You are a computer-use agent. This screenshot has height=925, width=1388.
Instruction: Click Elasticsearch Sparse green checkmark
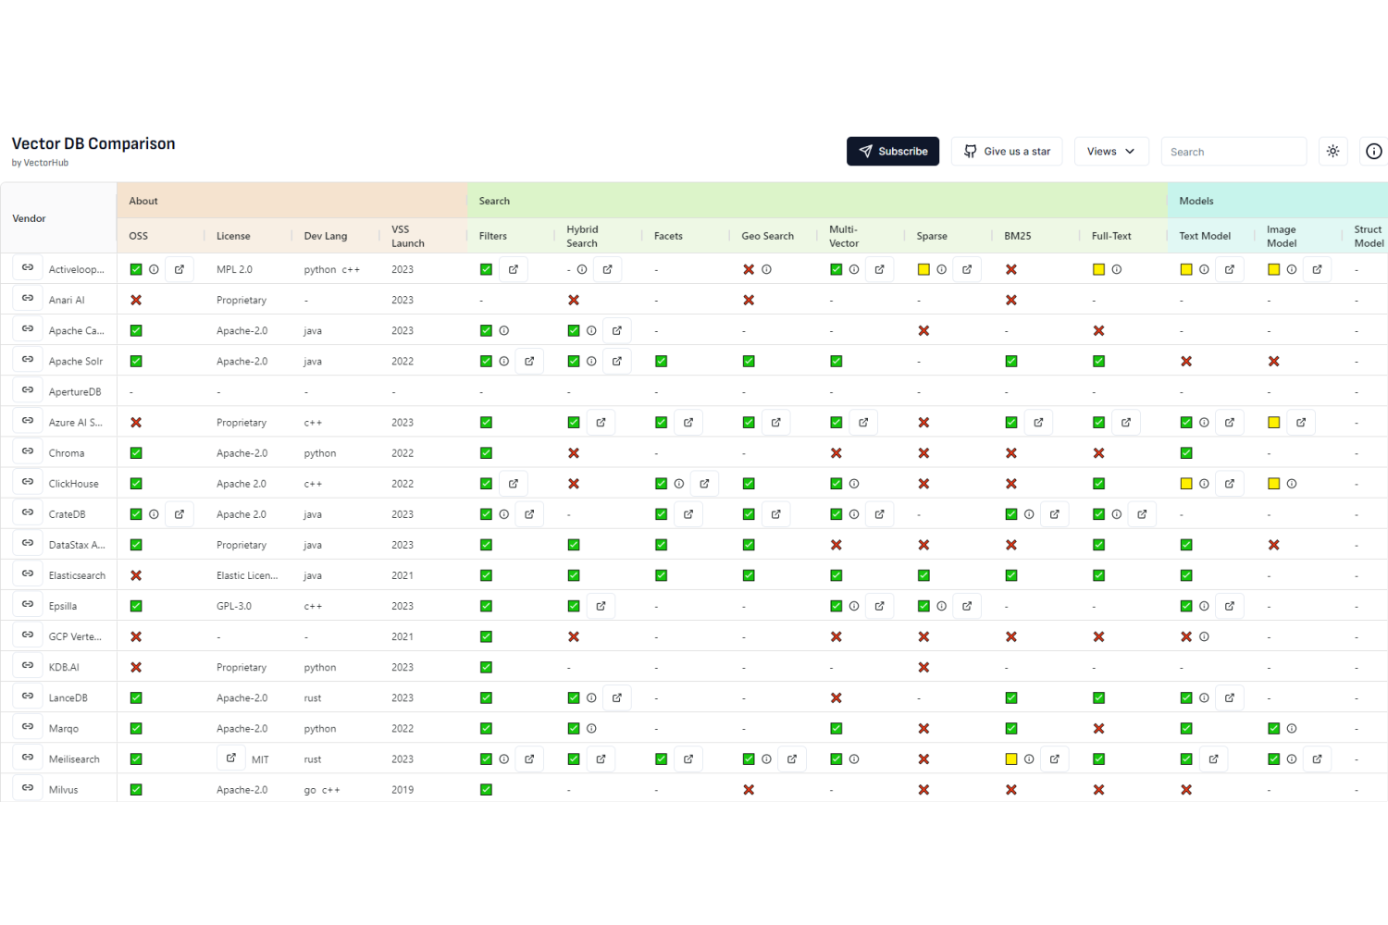pyautogui.click(x=923, y=574)
